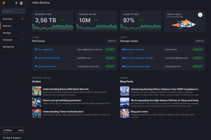Viewport: 211px width, 140px height.
Task: Open the Understanding Token Authentication guide thumbnail
Action: 37,113
